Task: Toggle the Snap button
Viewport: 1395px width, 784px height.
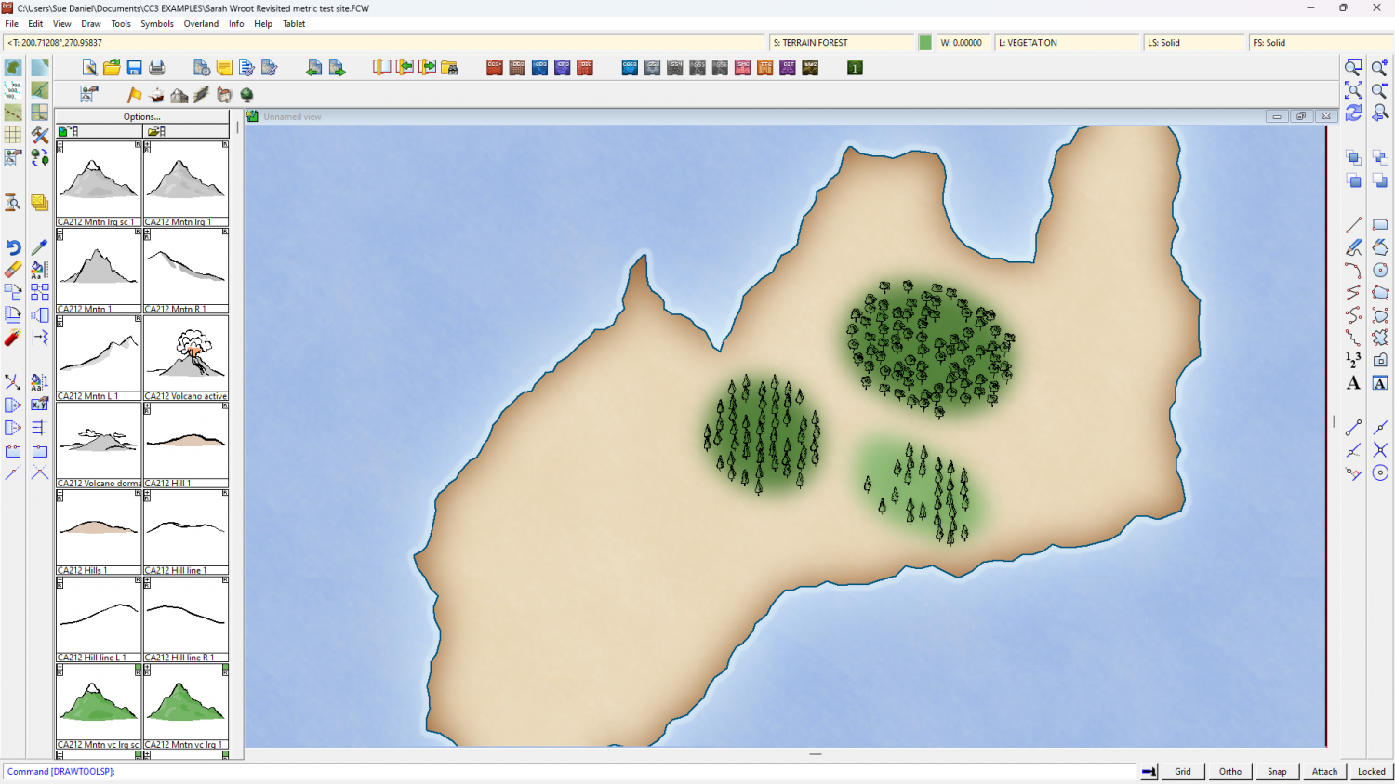Action: (1277, 771)
